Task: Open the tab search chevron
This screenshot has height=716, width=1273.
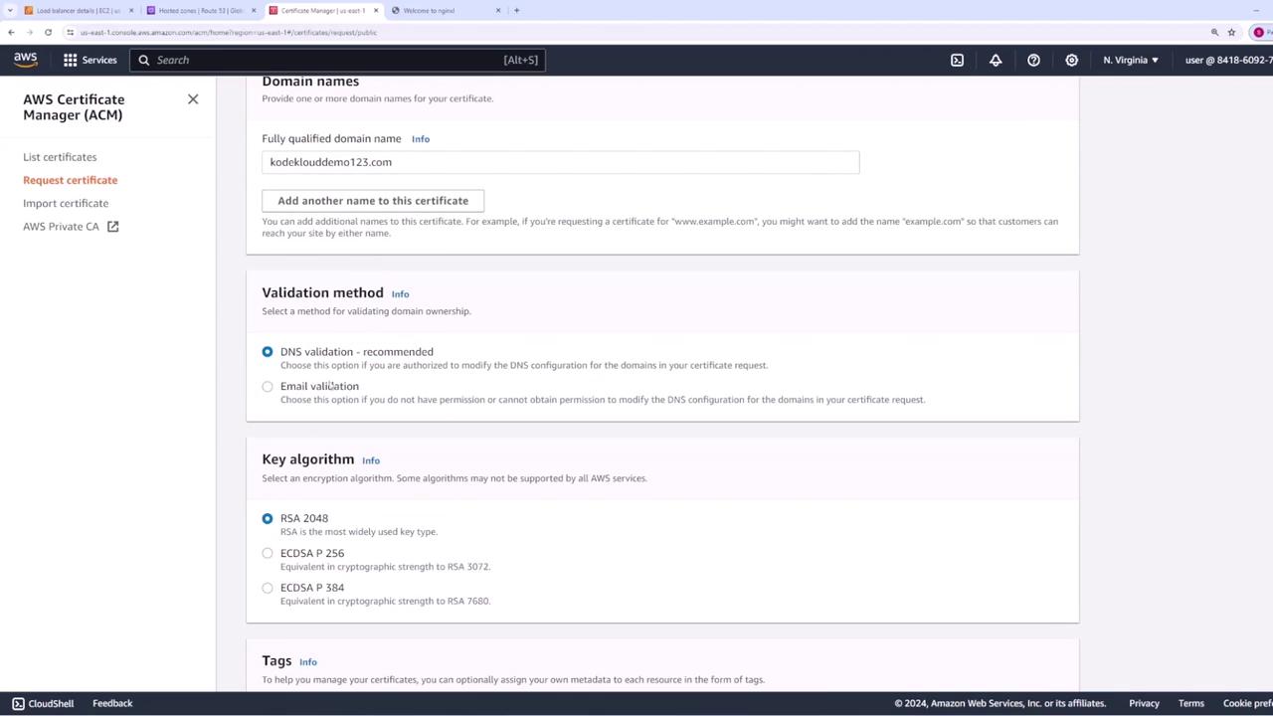Action: point(9,10)
